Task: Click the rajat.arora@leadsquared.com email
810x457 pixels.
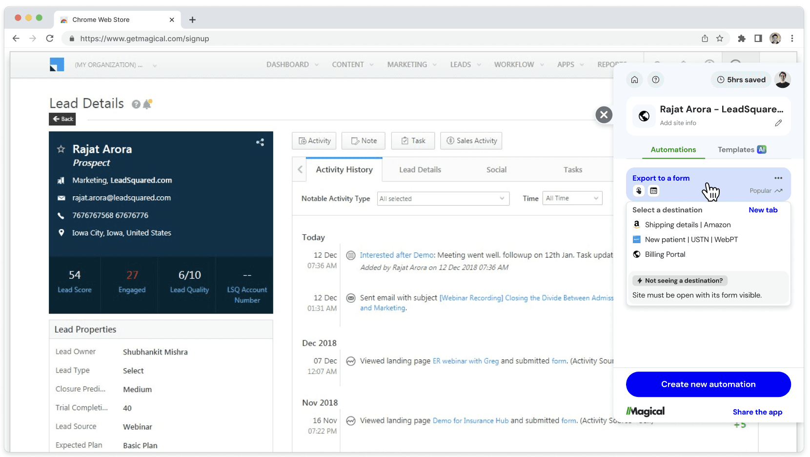Action: [x=121, y=198]
